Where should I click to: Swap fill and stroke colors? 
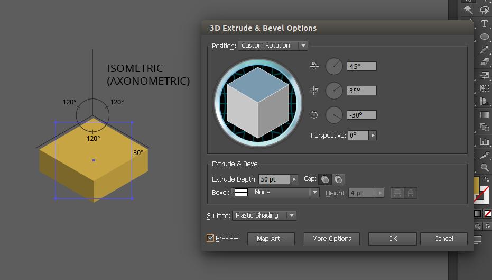coord(487,179)
